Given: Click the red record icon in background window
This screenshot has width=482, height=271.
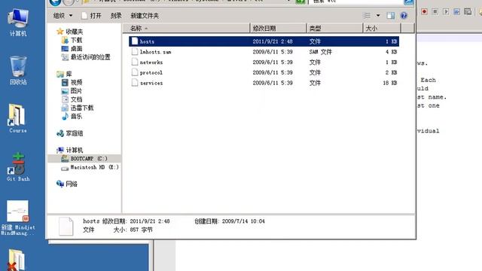Looking at the screenshot, I should (424, 12).
